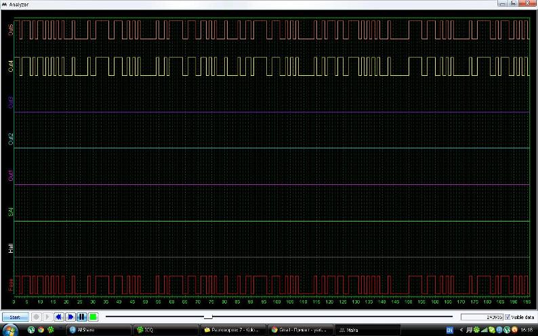Click the green square button
Image resolution: width=538 pixels, height=336 pixels.
tap(93, 317)
